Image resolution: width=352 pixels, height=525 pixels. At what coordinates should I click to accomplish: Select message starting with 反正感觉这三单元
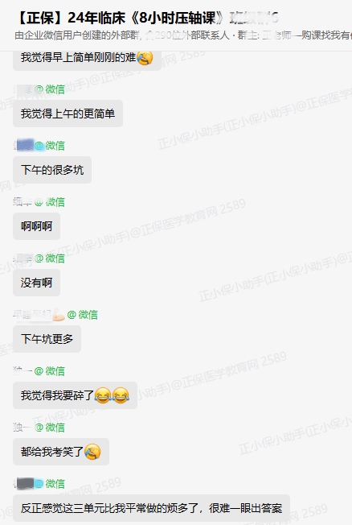(x=151, y=508)
